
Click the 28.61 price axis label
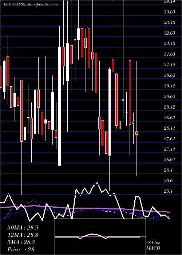point(170,118)
